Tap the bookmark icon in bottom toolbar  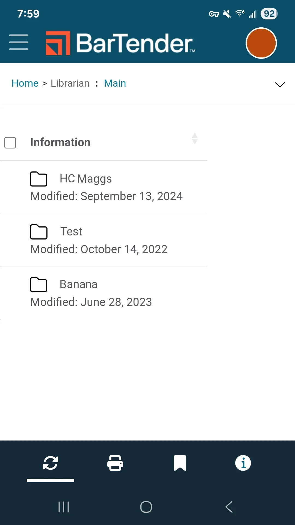[x=180, y=463]
